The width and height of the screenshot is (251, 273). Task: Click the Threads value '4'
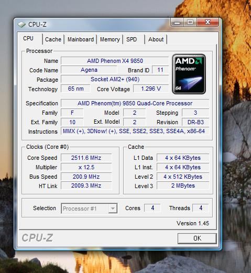[x=201, y=208]
